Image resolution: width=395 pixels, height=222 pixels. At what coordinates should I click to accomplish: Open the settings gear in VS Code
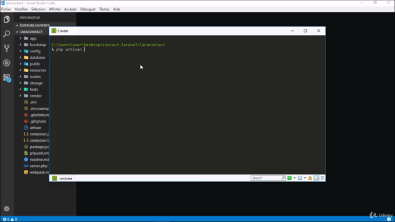(x=7, y=208)
